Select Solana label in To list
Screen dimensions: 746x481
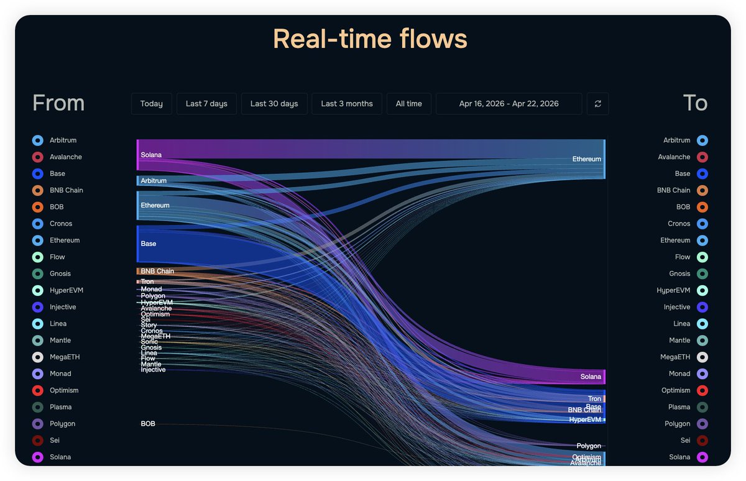679,457
